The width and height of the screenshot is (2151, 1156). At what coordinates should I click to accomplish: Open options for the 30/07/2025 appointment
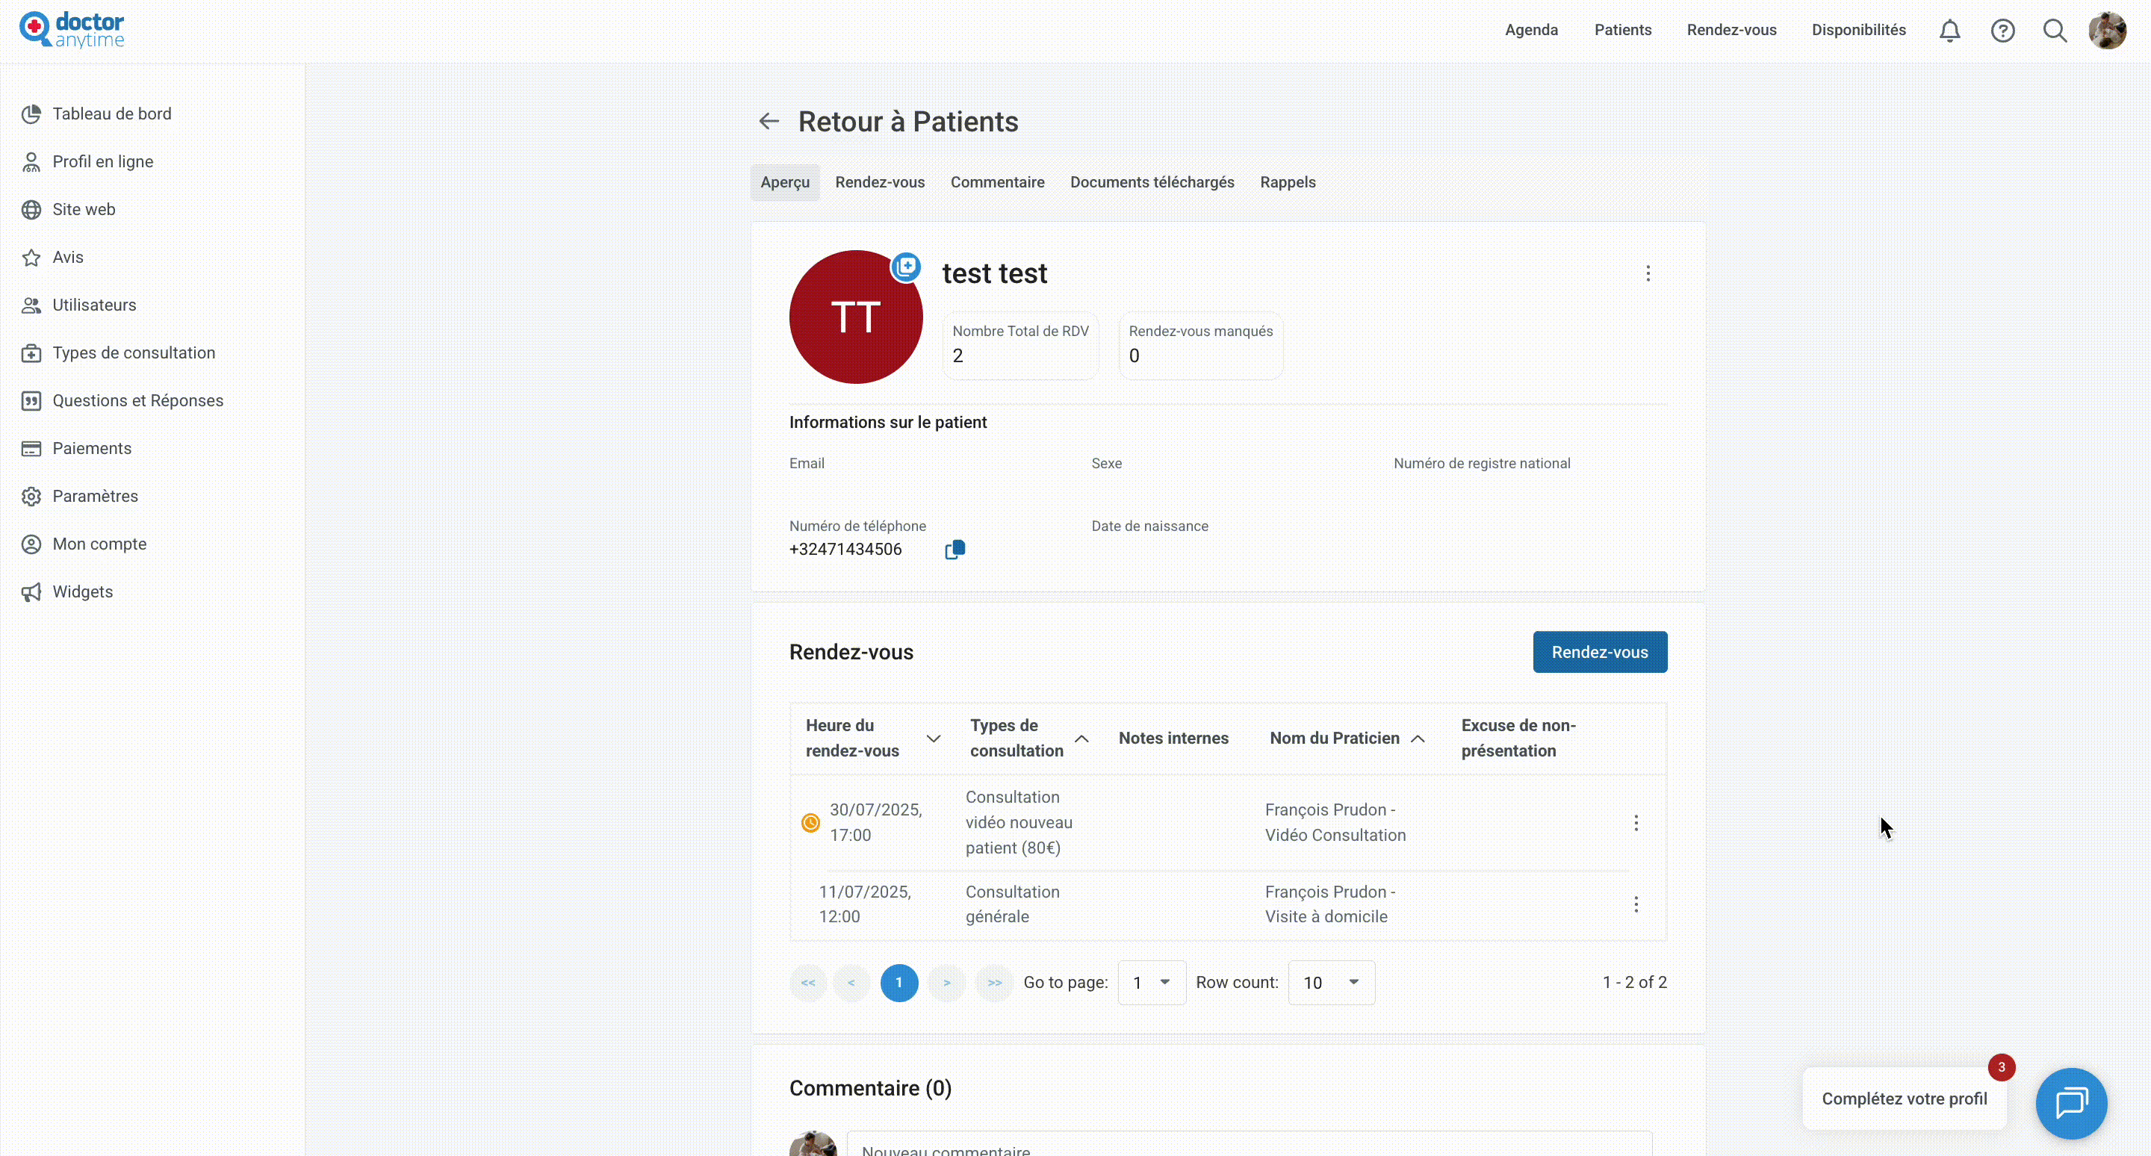[1636, 823]
